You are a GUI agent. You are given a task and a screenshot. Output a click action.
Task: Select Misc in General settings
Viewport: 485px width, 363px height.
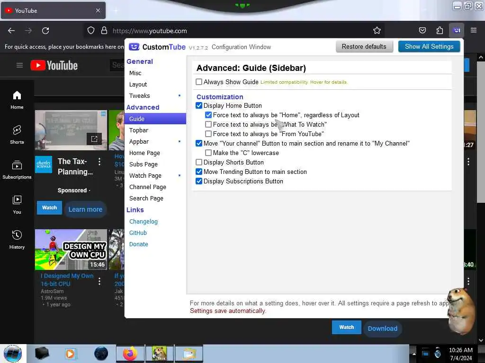(x=155, y=73)
